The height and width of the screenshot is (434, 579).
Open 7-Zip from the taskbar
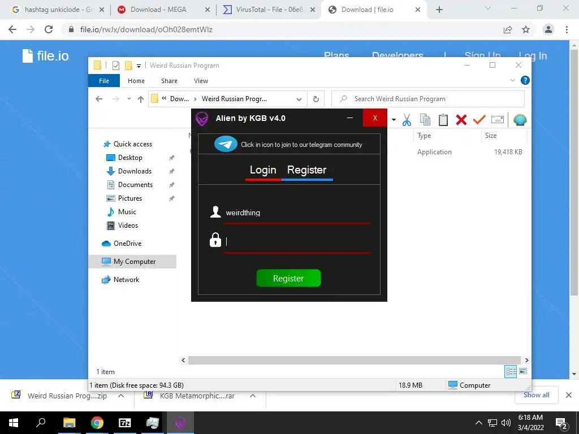point(125,423)
